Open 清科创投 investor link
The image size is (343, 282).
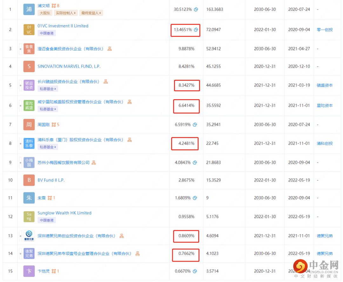pyautogui.click(x=325, y=143)
